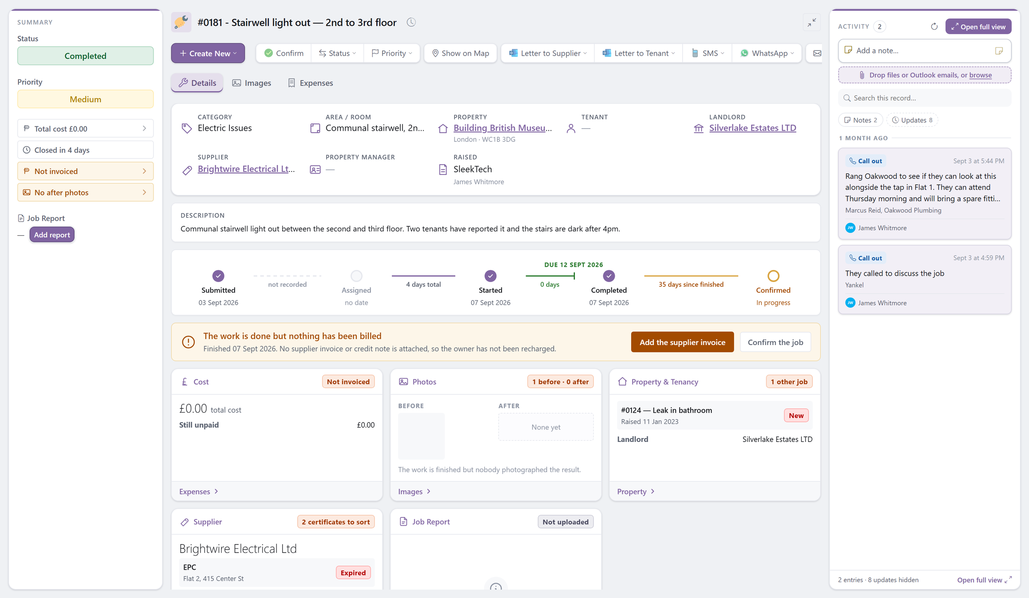This screenshot has height=598, width=1029.
Task: Open the Building British Museum property link
Action: (x=502, y=128)
